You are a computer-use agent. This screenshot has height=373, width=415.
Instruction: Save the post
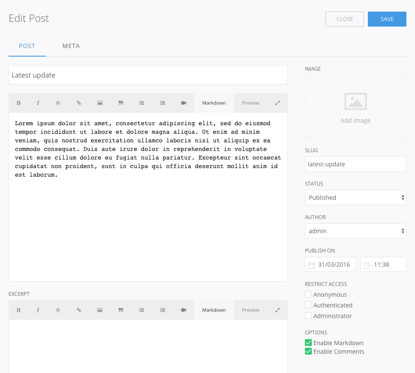(x=387, y=19)
